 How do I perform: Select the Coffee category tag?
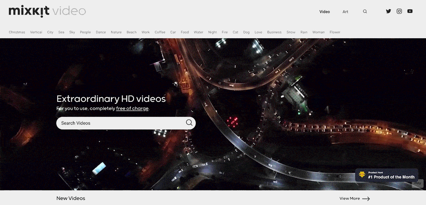pyautogui.click(x=160, y=32)
